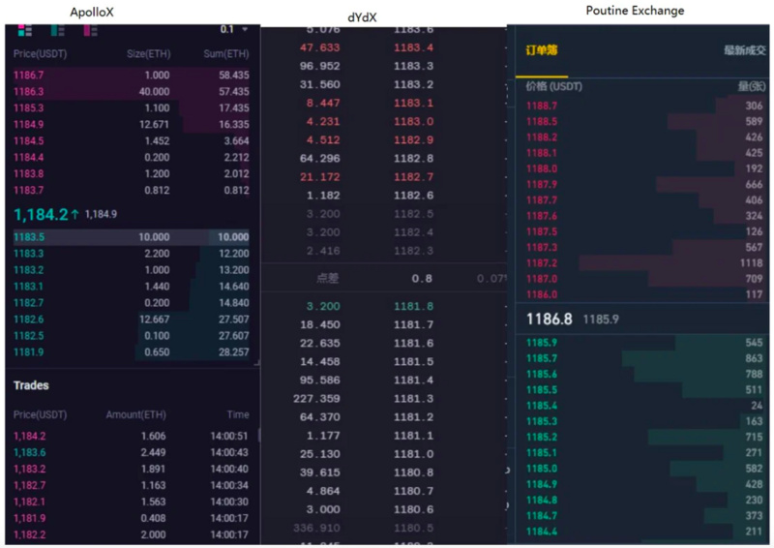The width and height of the screenshot is (774, 548).
Task: Click the Time header in ApolloX Trades
Action: (x=238, y=414)
